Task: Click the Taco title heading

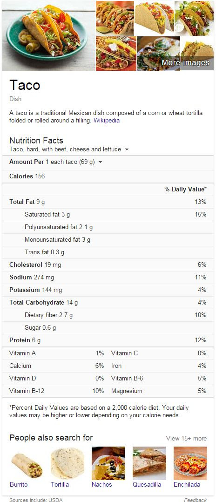Action: point(25,85)
